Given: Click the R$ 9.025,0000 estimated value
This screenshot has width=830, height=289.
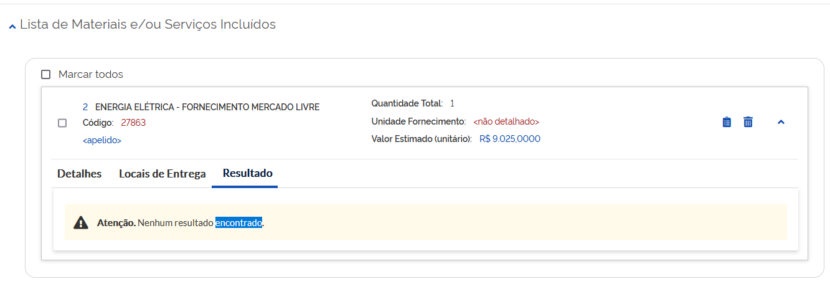Looking at the screenshot, I should tap(510, 139).
